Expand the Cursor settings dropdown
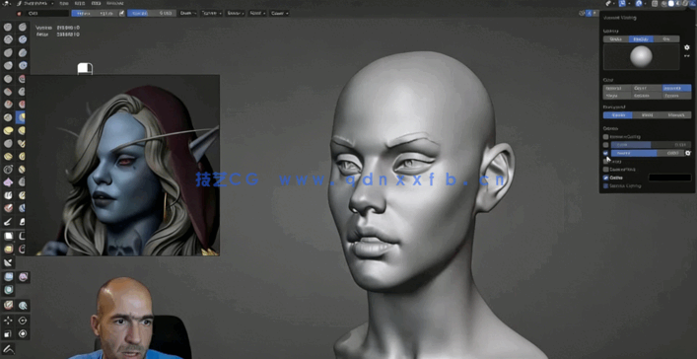The width and height of the screenshot is (697, 359). (280, 14)
